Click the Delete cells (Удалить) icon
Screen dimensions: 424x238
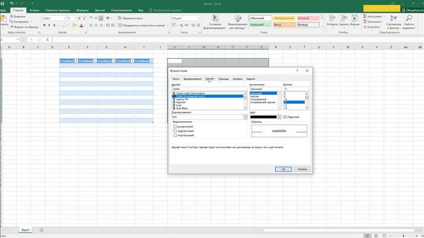(x=344, y=19)
